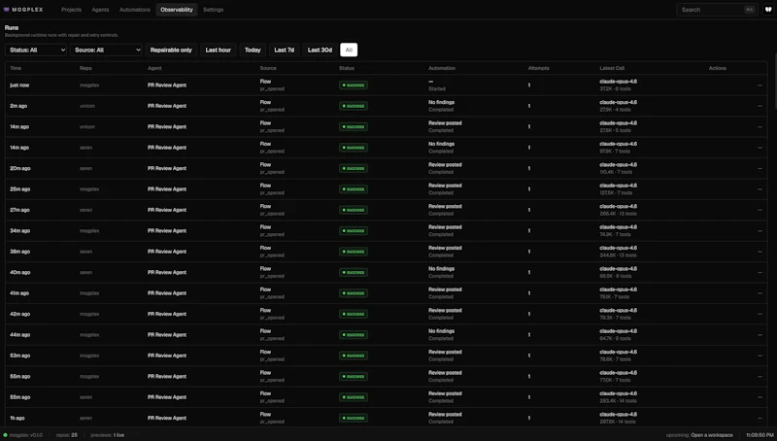Open actions dash for 44m ago run
Screen dimensions: 777x441
pyautogui.click(x=760, y=335)
